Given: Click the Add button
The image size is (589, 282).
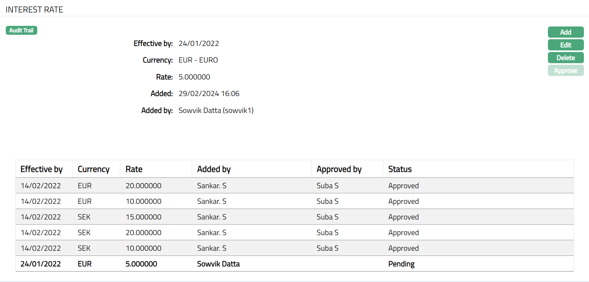Looking at the screenshot, I should [565, 32].
